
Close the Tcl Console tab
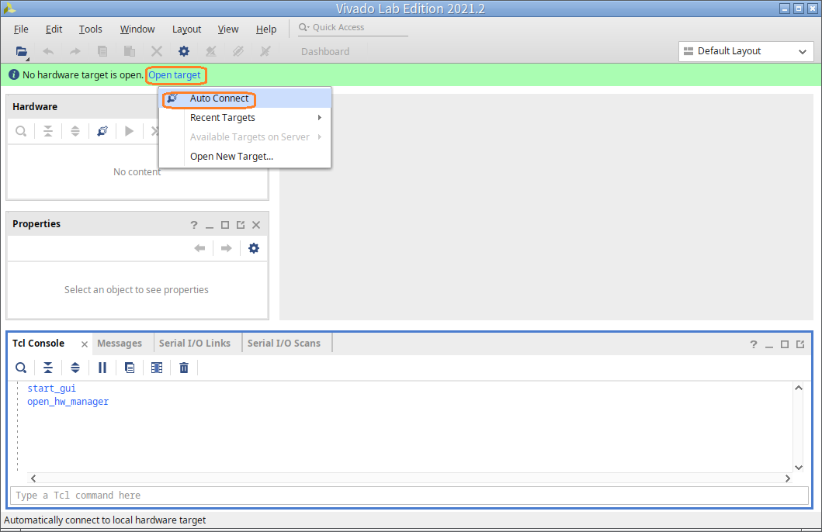point(85,344)
